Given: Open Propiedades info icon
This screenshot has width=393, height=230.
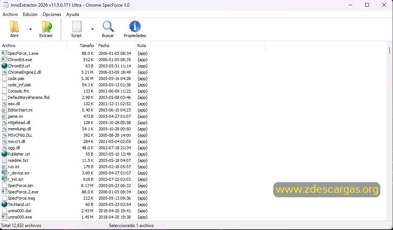Looking at the screenshot, I should (x=135, y=27).
